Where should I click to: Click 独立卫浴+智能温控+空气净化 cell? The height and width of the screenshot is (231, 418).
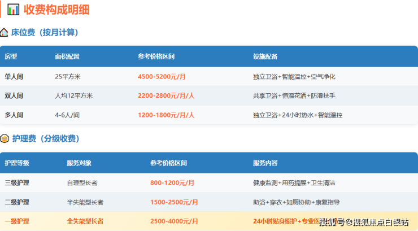tap(294, 77)
